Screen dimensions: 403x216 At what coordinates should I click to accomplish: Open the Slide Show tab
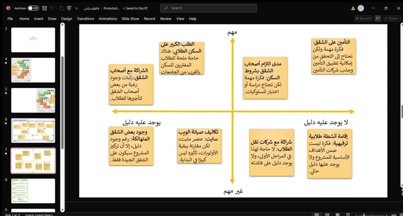tap(130, 19)
